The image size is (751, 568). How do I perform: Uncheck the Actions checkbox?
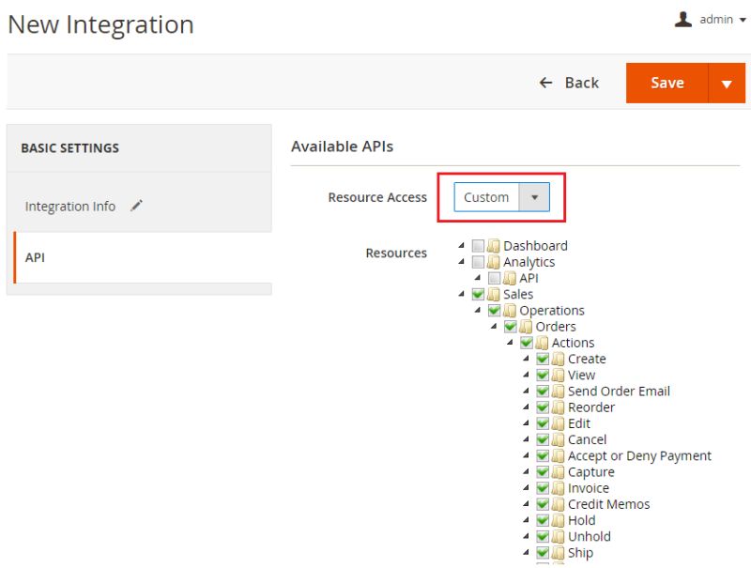[x=527, y=343]
